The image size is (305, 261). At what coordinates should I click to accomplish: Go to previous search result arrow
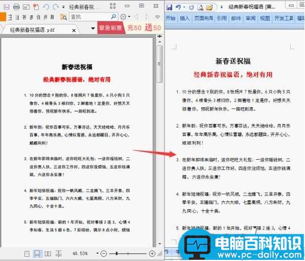[136, 17]
